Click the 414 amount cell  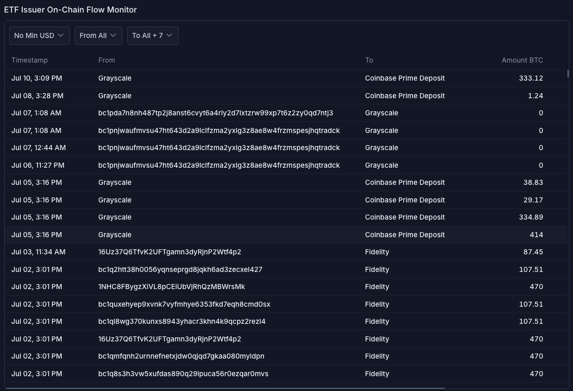coord(536,235)
